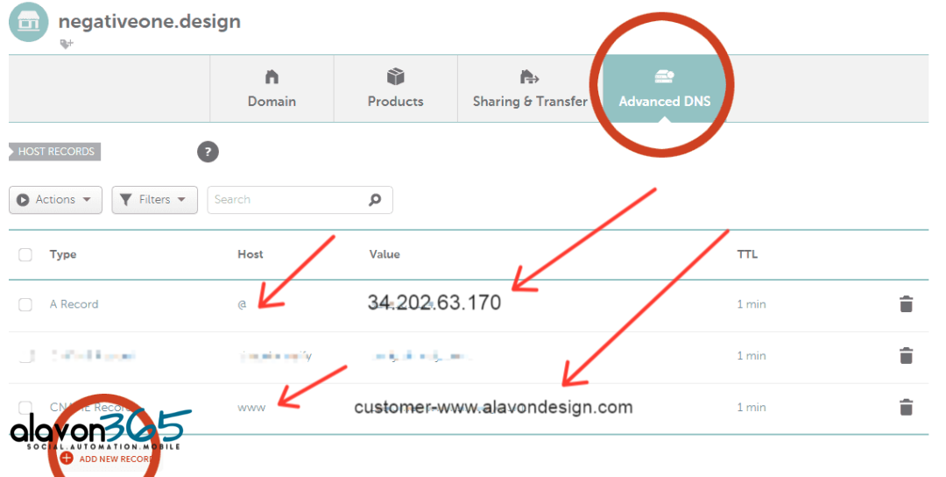Screen dimensions: 946x477
Task: Check the CNAME Record row checkbox
Action: (x=25, y=407)
